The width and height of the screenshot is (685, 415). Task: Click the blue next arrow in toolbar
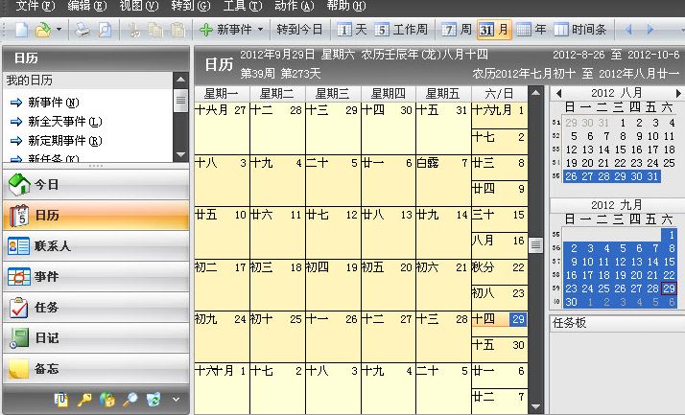(650, 30)
